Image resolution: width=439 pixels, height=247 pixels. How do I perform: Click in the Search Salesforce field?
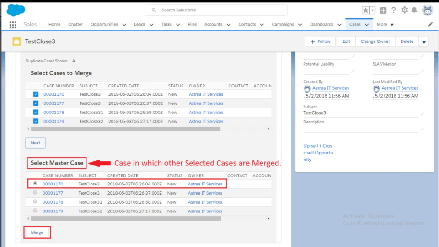[x=216, y=10]
